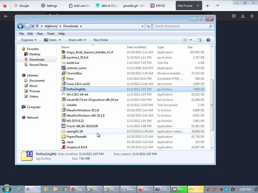The height and width of the screenshot is (193, 258).
Task: Select the ropar application icon
Action: (x=63, y=142)
